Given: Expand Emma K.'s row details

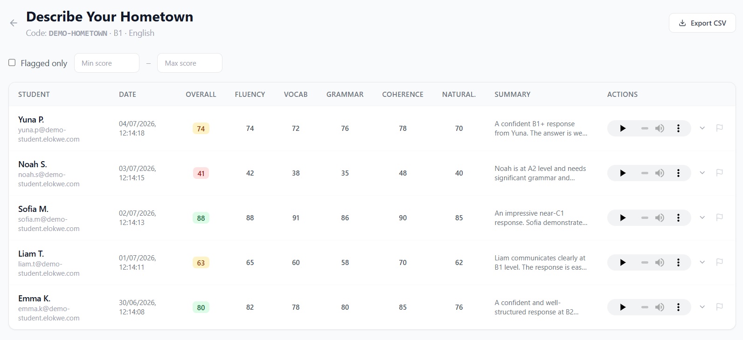Looking at the screenshot, I should (702, 307).
